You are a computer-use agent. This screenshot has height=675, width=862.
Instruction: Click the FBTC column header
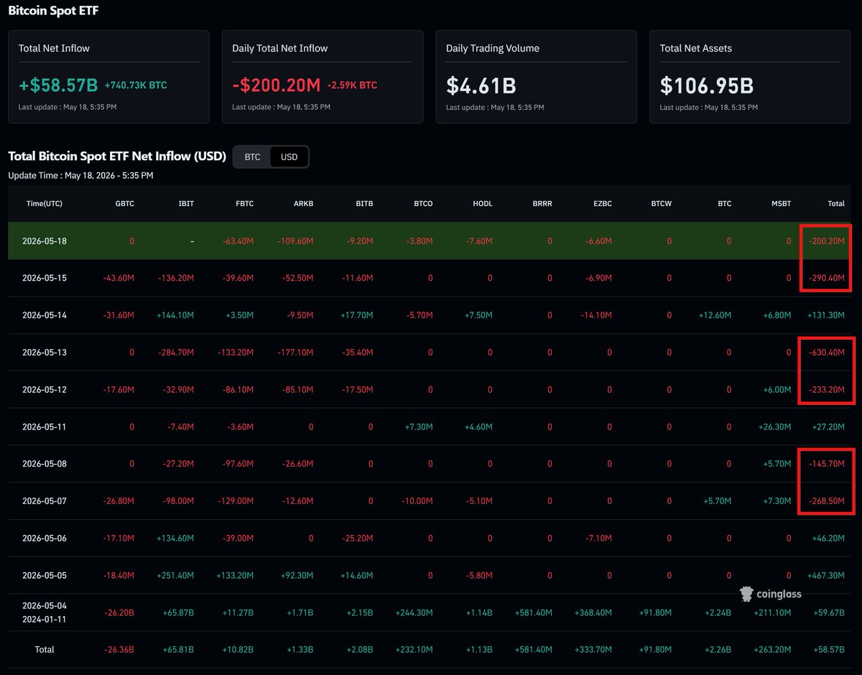[x=244, y=203]
